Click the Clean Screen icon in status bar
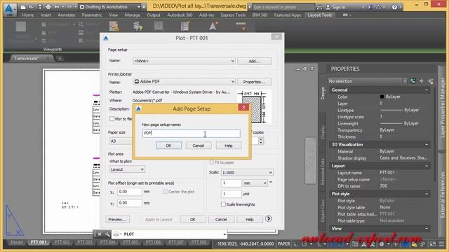This screenshot has width=449, height=252. pyautogui.click(x=433, y=244)
